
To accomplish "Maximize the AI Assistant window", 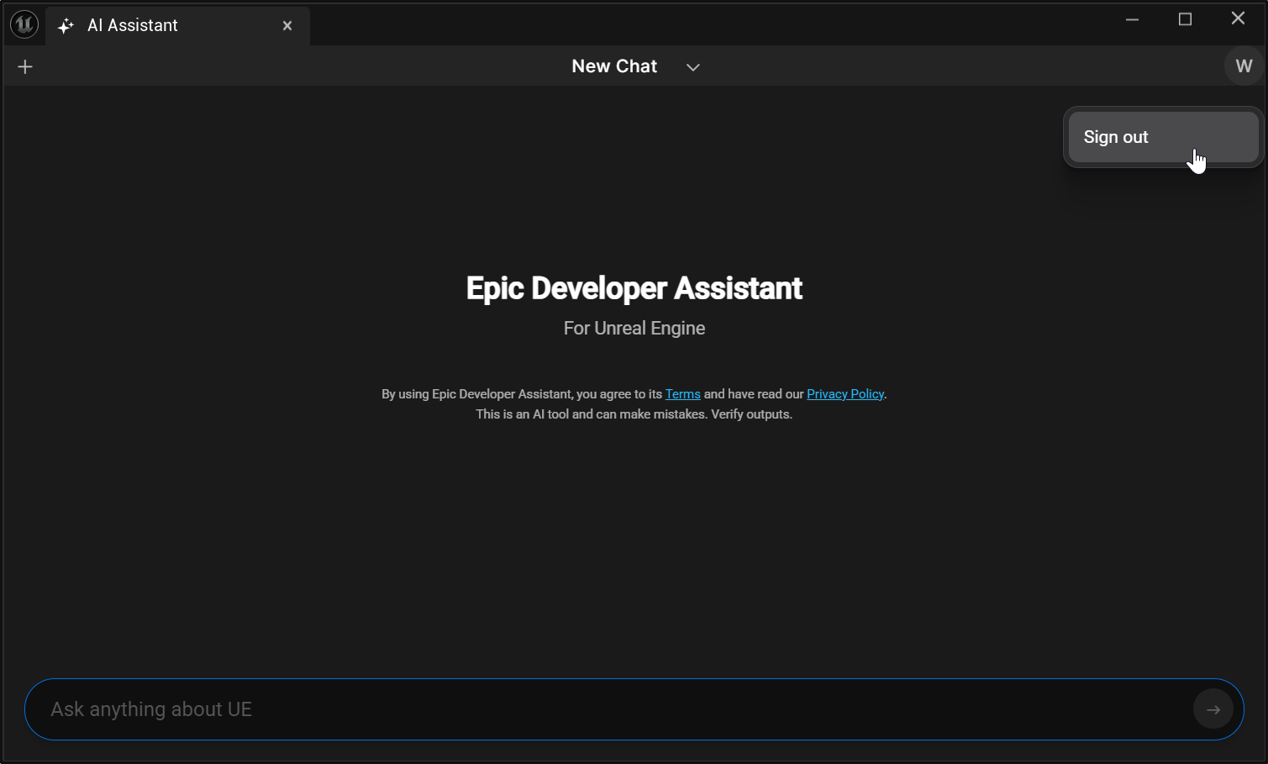I will (x=1185, y=19).
